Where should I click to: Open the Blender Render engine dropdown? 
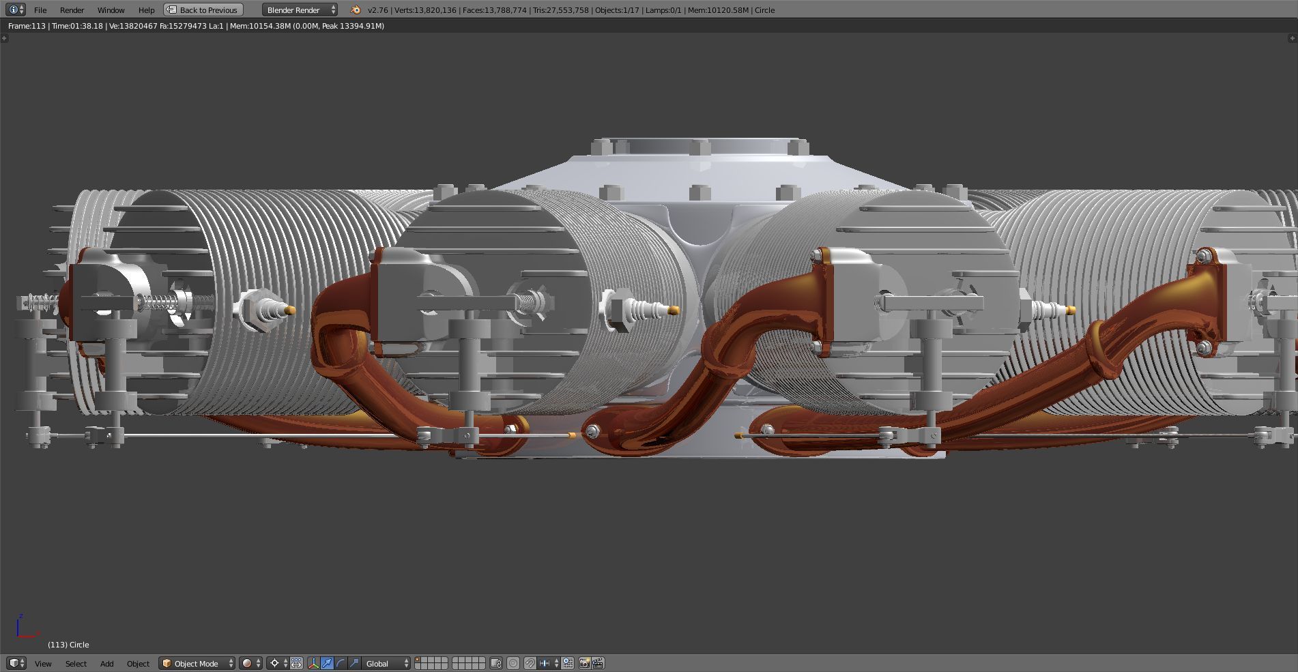[300, 10]
